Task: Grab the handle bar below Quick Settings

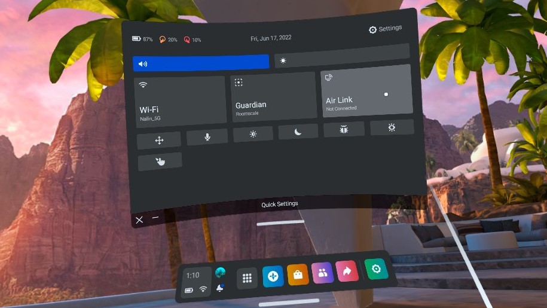Action: (x=280, y=223)
